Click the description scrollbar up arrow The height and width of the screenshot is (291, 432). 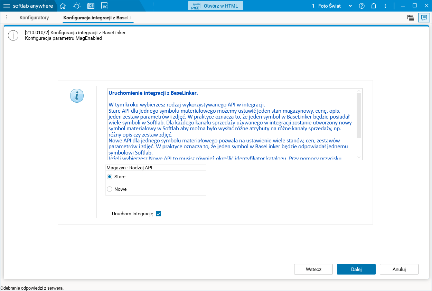pos(359,91)
